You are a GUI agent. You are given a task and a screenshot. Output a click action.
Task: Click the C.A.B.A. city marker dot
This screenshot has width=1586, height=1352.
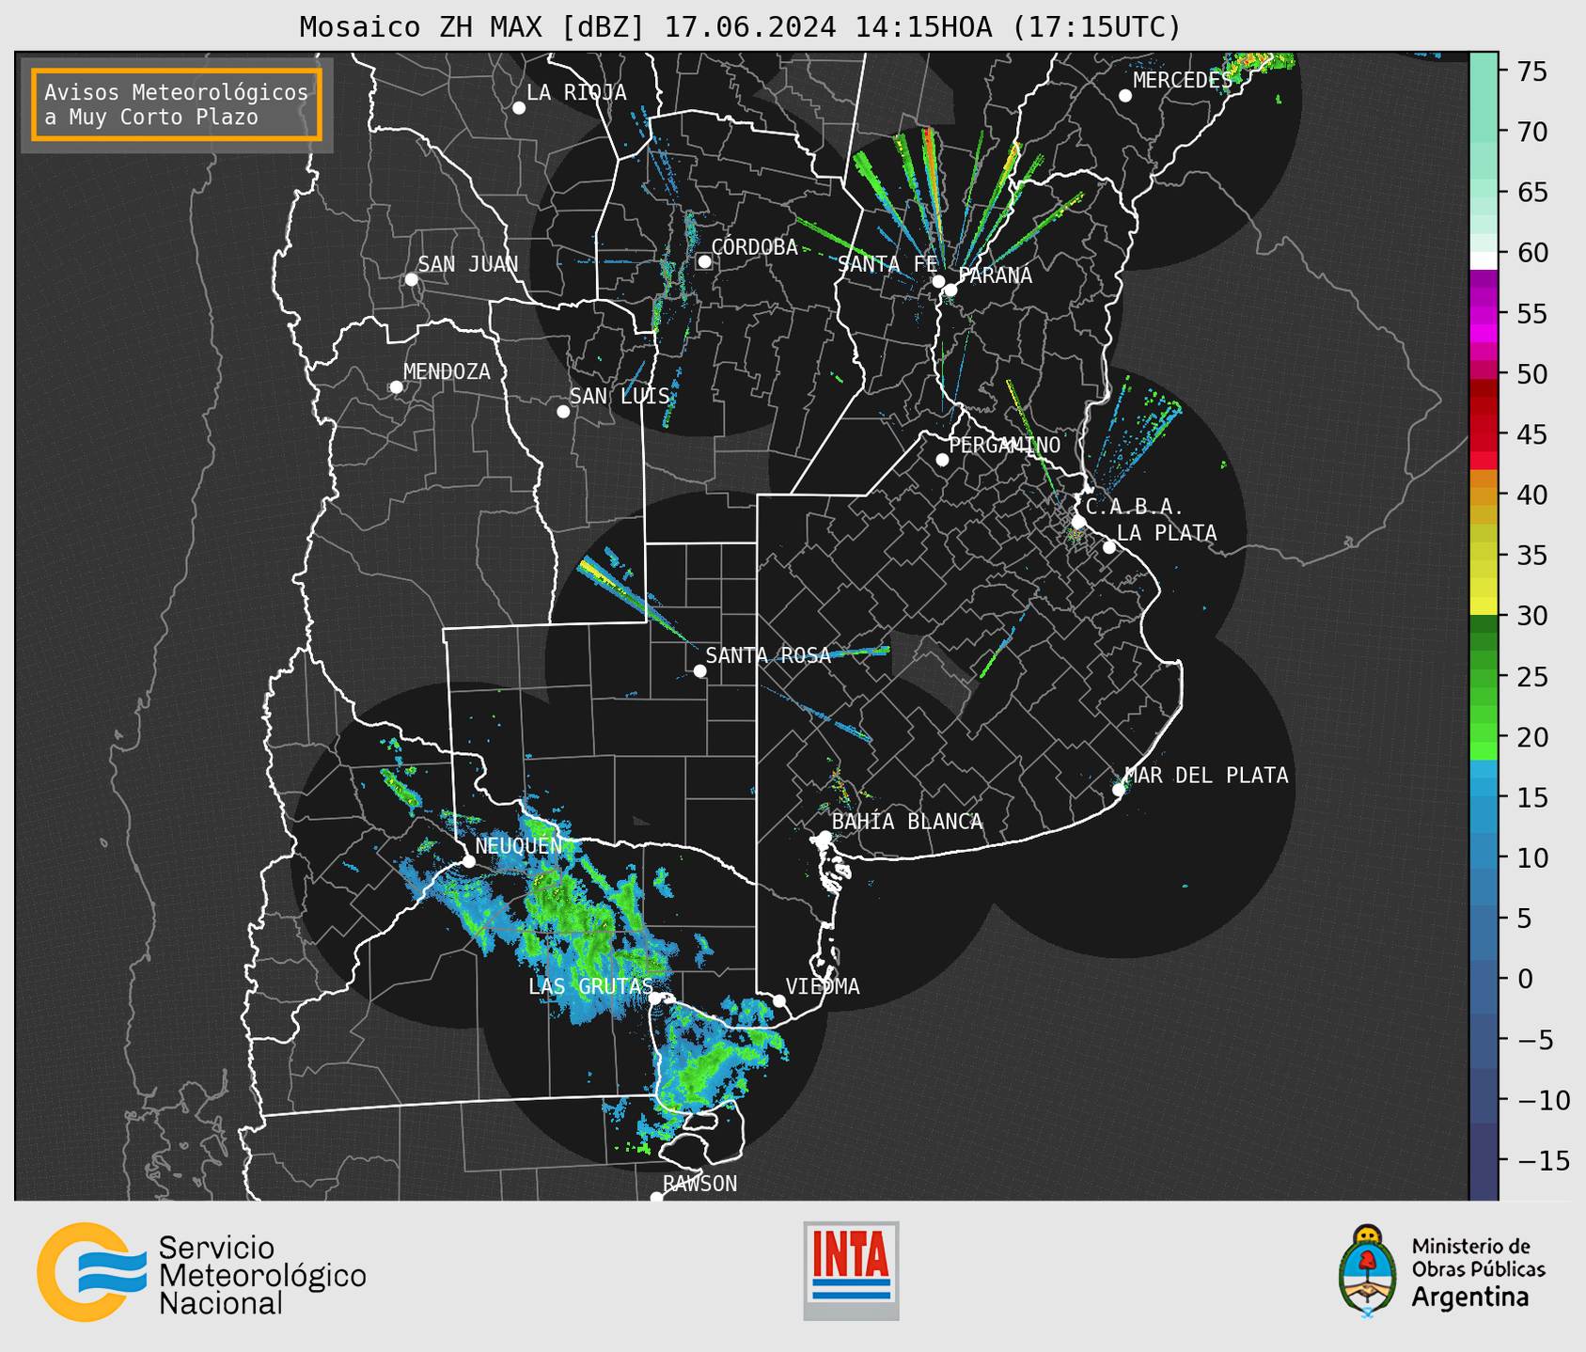[x=1079, y=522]
